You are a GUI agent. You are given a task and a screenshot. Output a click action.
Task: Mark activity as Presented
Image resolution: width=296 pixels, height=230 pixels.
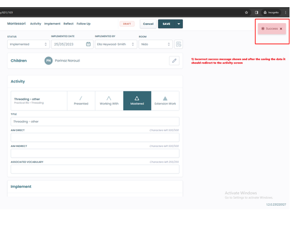click(x=81, y=101)
